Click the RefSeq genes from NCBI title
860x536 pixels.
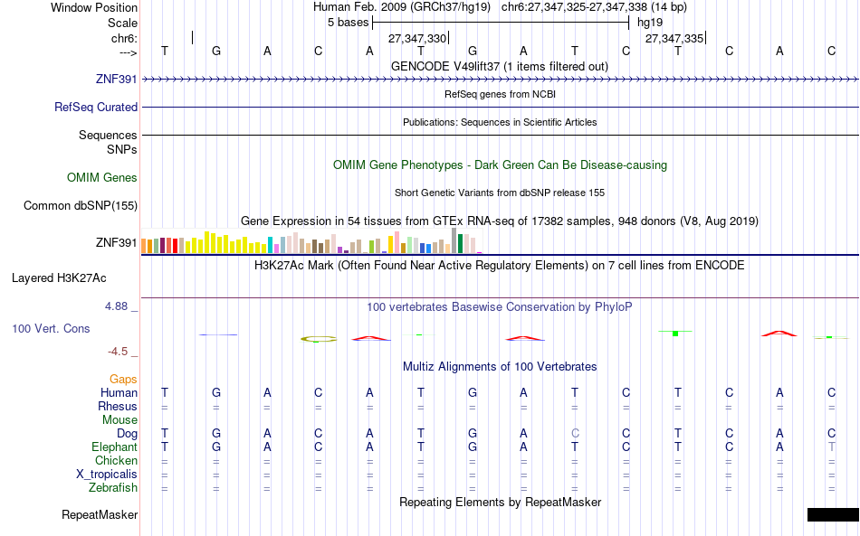[x=500, y=94]
